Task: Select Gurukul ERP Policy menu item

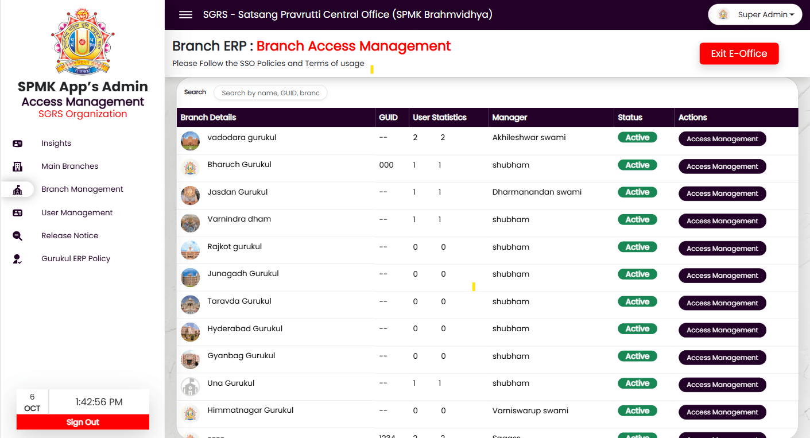Action: [76, 259]
